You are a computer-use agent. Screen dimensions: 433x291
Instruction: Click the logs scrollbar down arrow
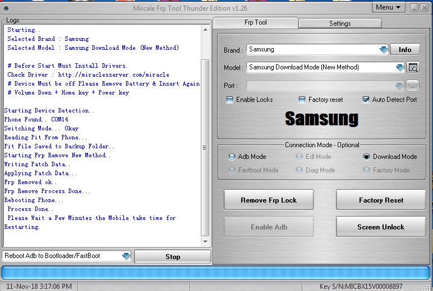(x=205, y=242)
